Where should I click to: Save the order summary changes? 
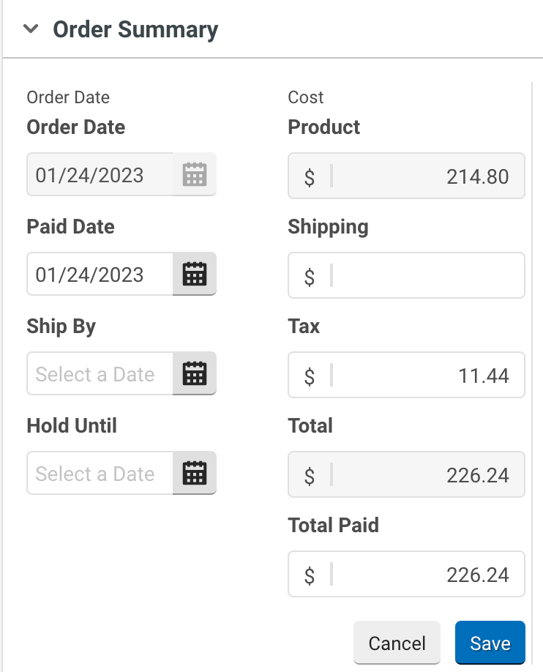490,643
